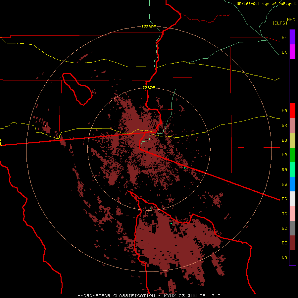The image size is (298, 298).
Task: Click the HA legend label
Action: point(284,111)
